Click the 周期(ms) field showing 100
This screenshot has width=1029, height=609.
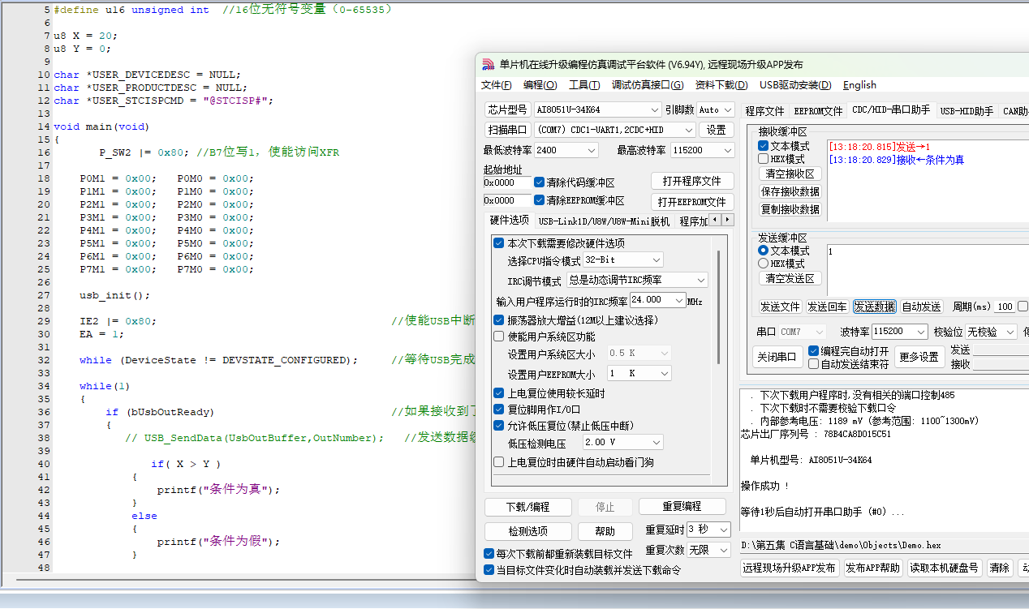coord(1005,307)
